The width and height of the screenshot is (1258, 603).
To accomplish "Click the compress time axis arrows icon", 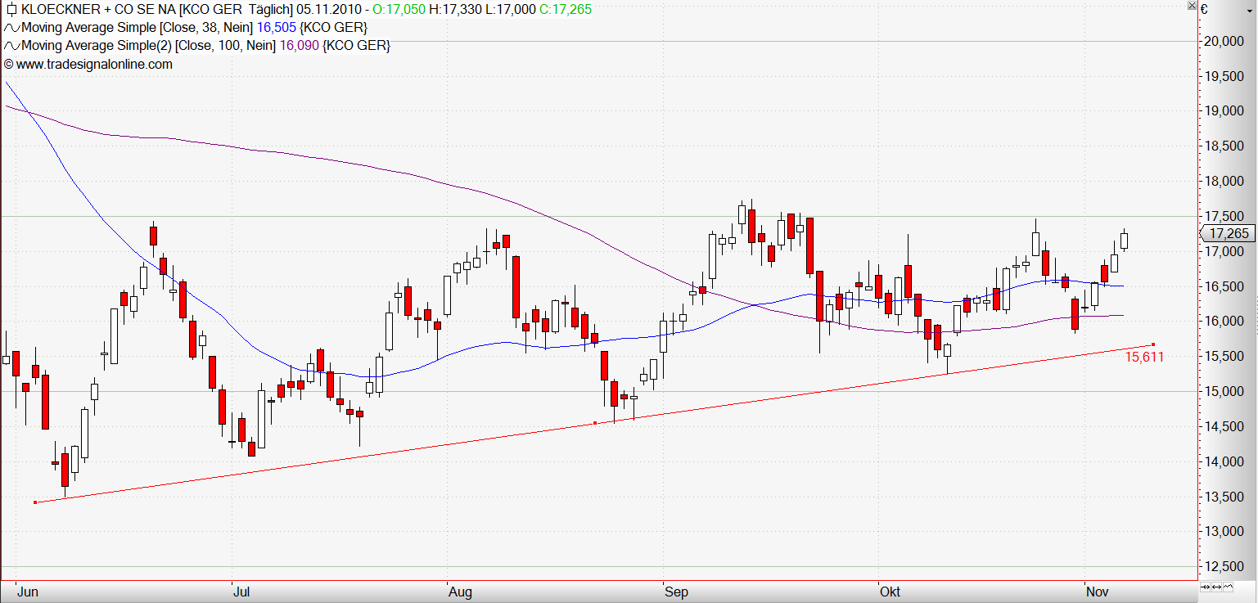I will click(x=1206, y=587).
